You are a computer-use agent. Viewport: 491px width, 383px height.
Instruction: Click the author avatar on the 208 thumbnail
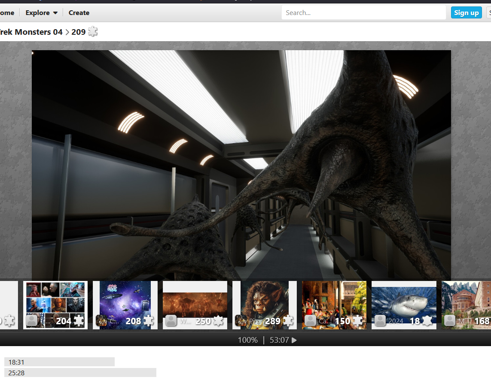101,321
